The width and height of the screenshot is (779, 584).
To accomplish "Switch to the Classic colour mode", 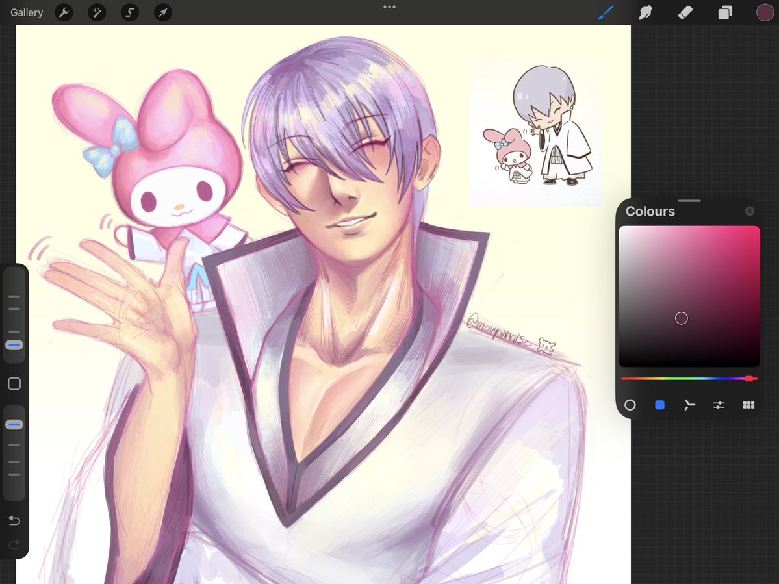I will click(659, 405).
